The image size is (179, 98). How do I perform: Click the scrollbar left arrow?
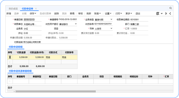(14, 92)
